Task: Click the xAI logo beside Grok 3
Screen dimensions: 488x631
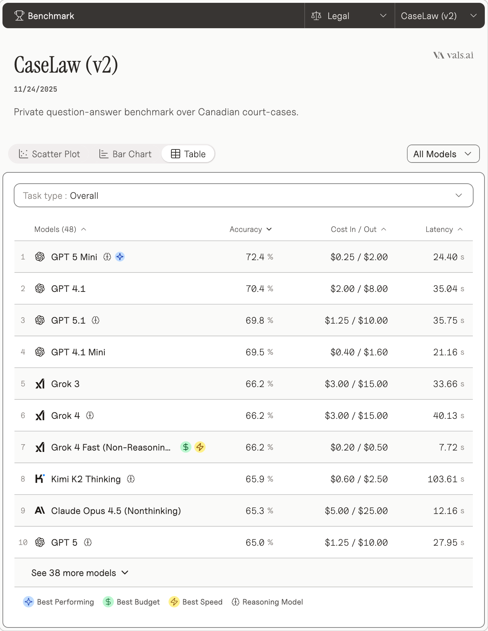Action: coord(40,384)
